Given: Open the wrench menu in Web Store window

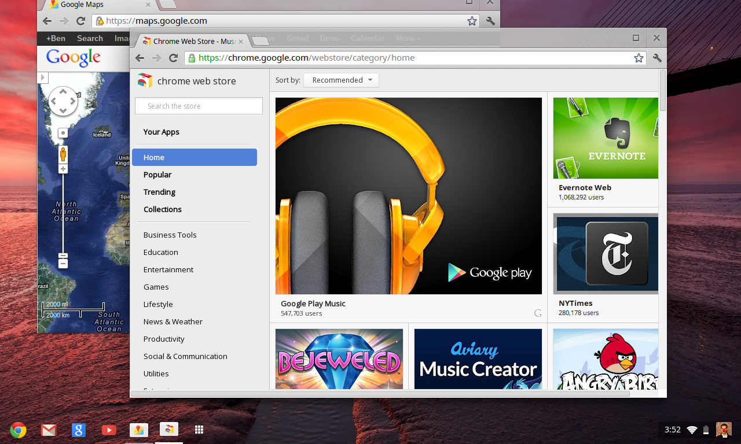Looking at the screenshot, I should coord(657,58).
